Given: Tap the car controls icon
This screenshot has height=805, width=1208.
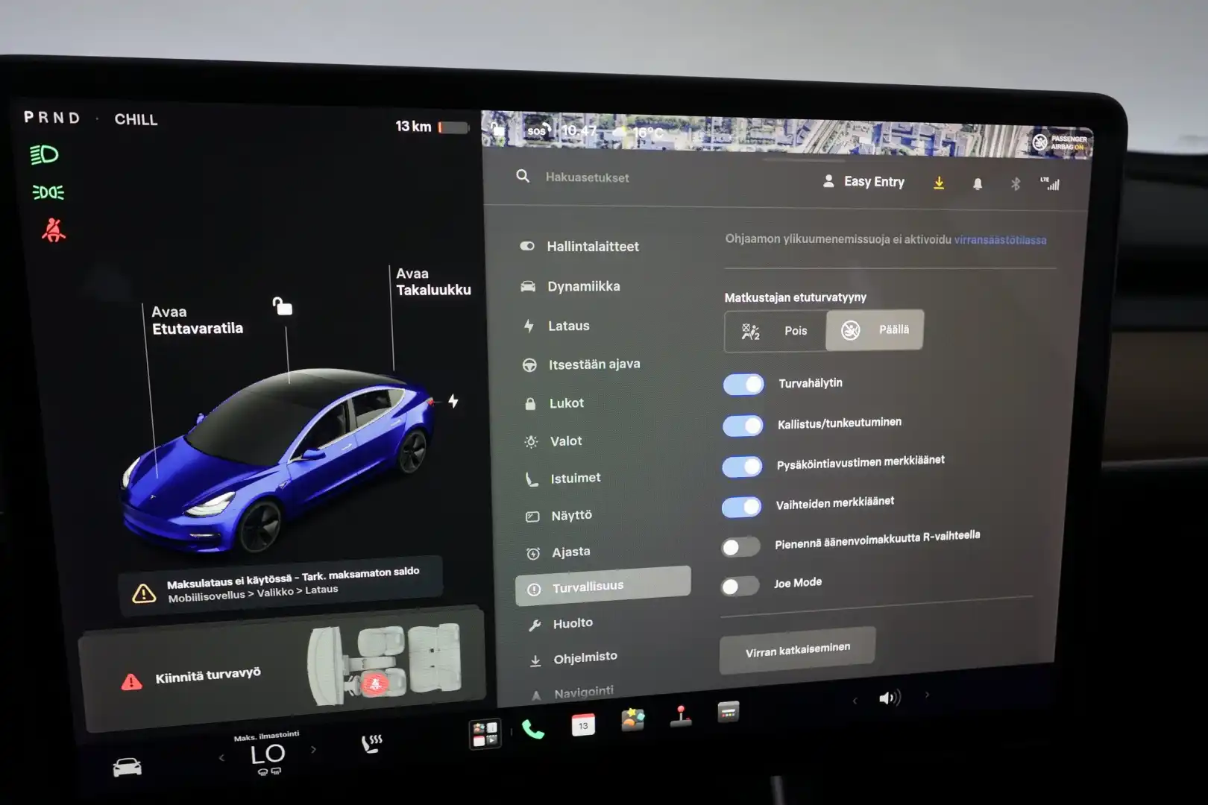Looking at the screenshot, I should click(x=127, y=766).
